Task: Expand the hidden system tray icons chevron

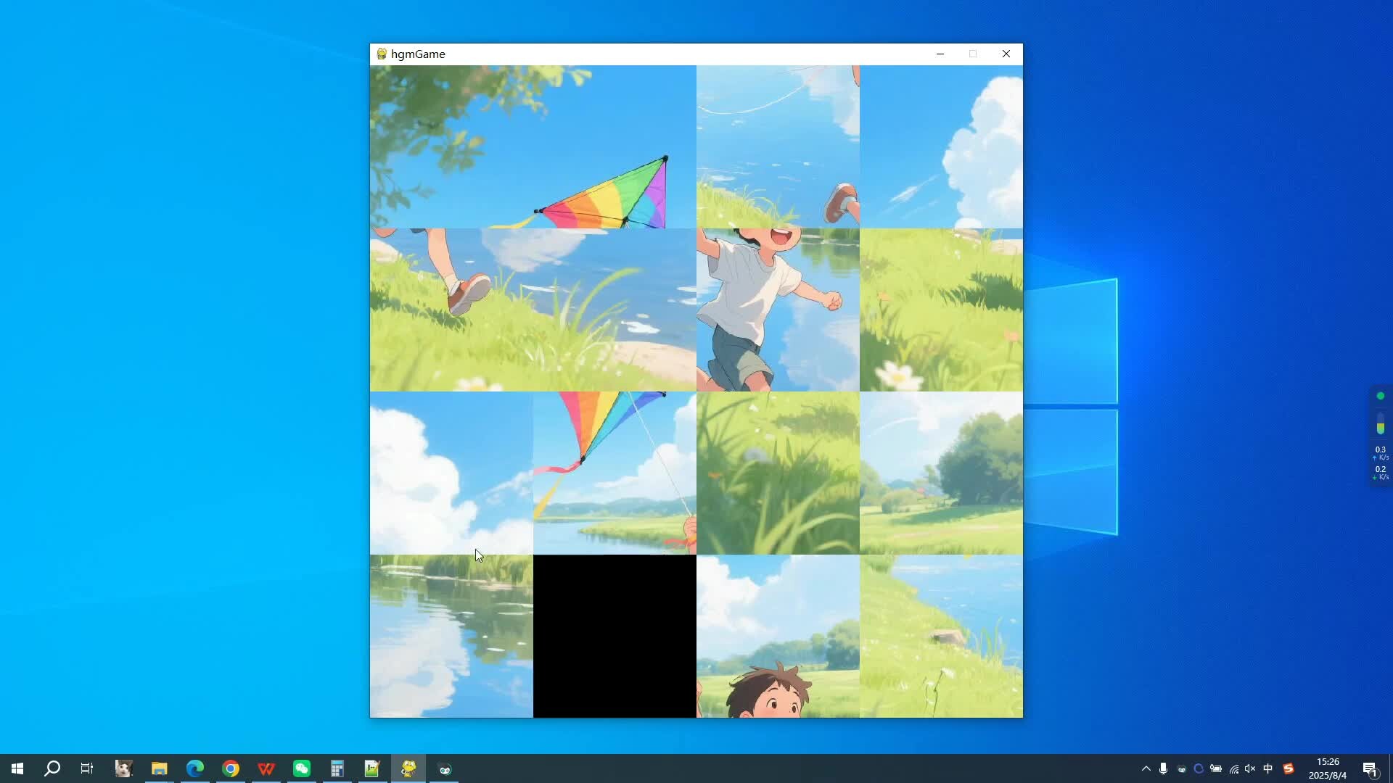Action: coord(1146,768)
